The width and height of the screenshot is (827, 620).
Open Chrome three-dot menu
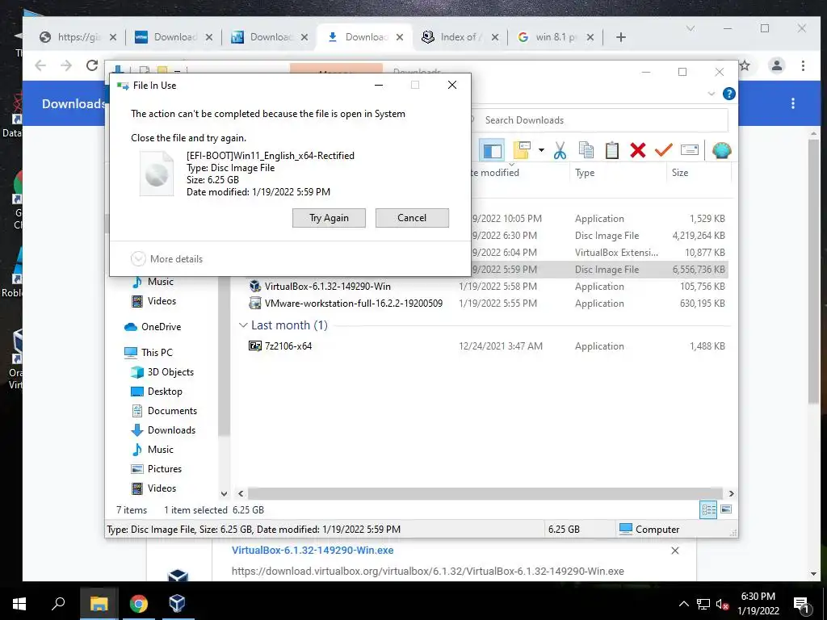(x=803, y=65)
